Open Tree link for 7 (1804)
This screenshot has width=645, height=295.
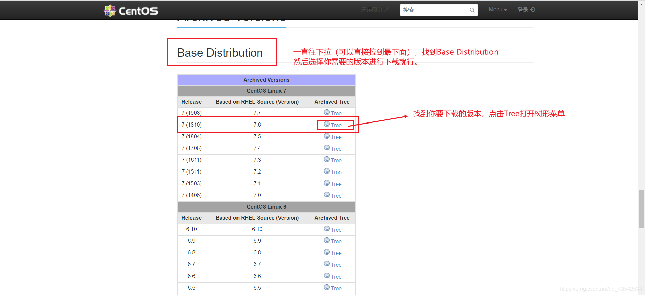click(x=336, y=137)
